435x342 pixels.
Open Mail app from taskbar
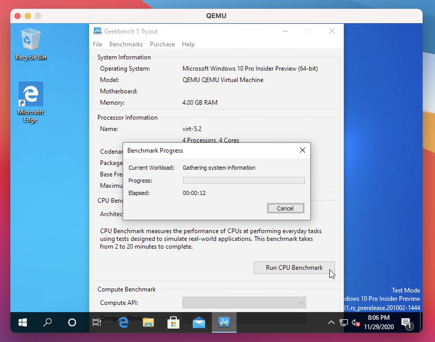[x=199, y=322]
